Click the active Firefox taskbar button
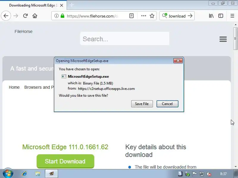238x178 pixels. 51,174
